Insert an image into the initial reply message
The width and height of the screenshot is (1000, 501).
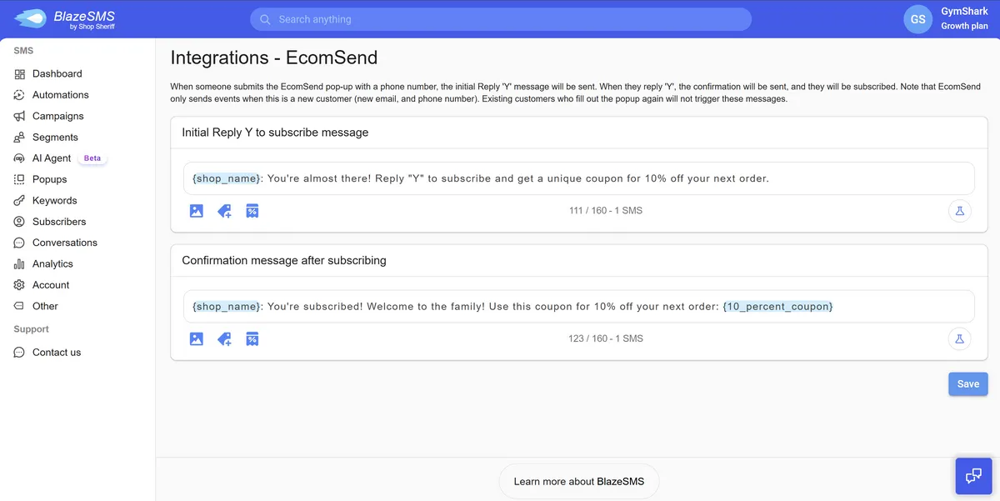[196, 210]
